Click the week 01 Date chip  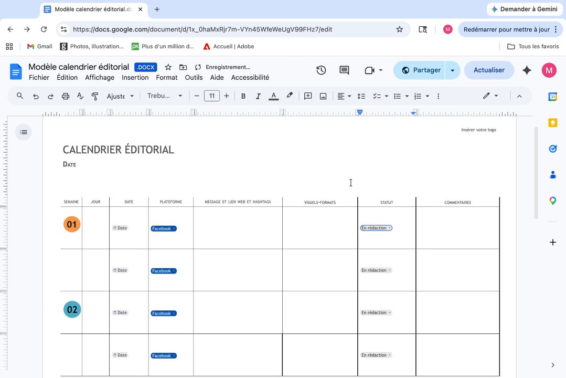120,228
